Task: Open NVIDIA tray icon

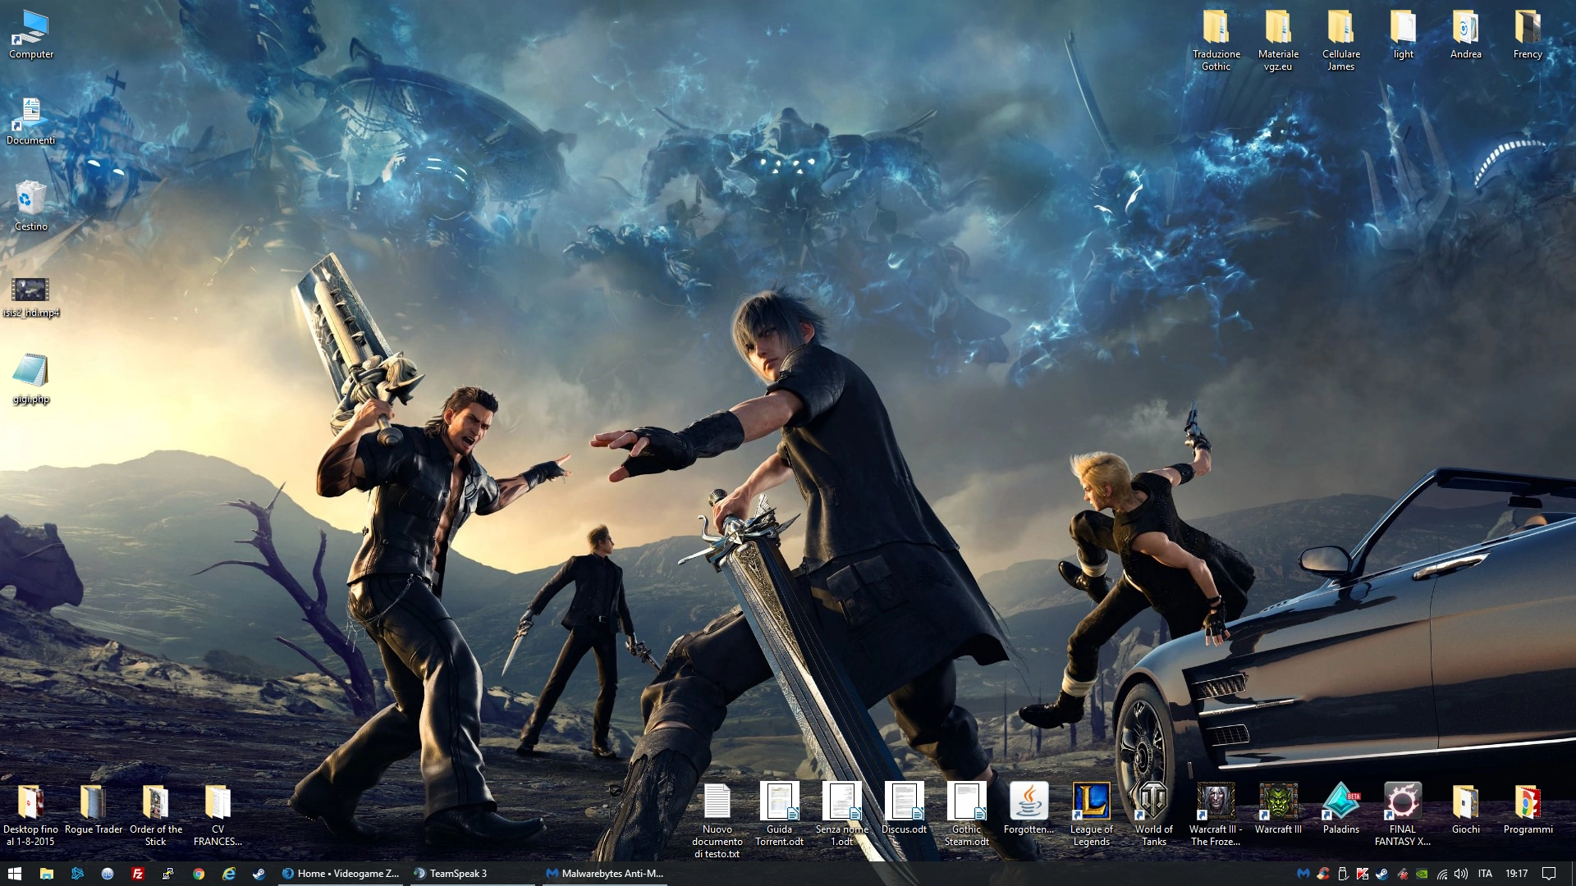Action: 1422,874
